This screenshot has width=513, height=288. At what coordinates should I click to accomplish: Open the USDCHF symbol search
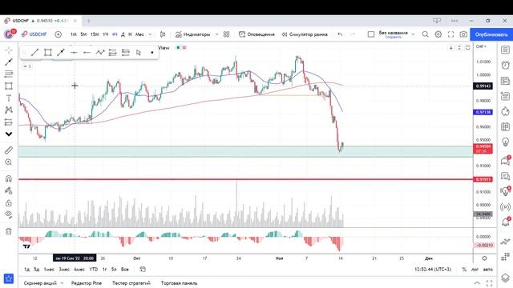click(x=34, y=34)
